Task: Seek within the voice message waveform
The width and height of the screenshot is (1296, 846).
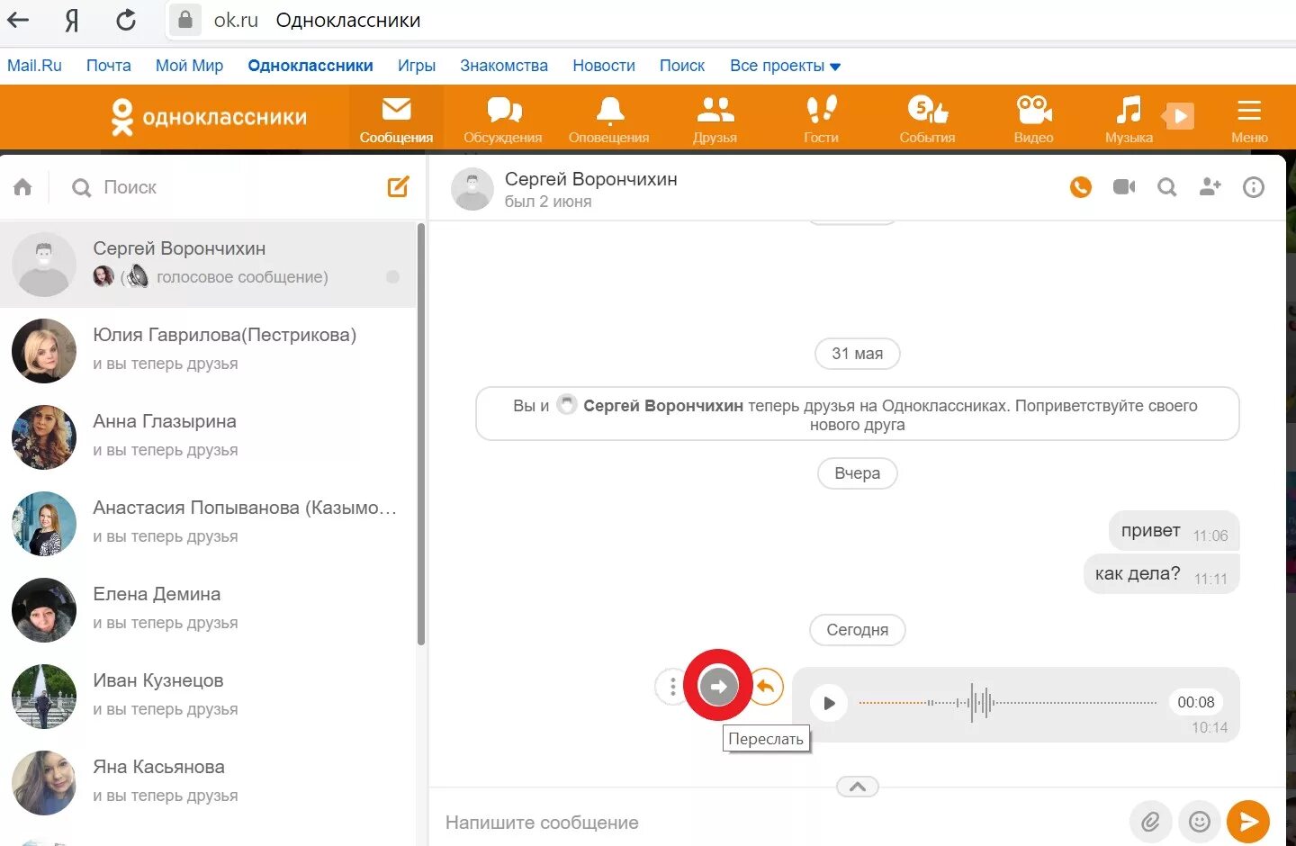Action: [x=1008, y=703]
